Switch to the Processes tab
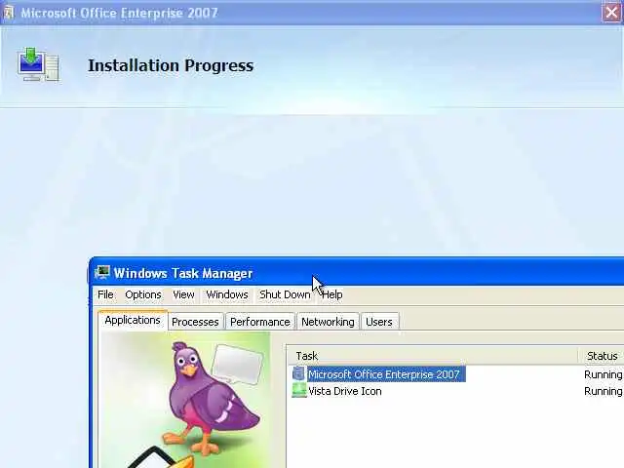Image resolution: width=624 pixels, height=468 pixels. pos(195,322)
